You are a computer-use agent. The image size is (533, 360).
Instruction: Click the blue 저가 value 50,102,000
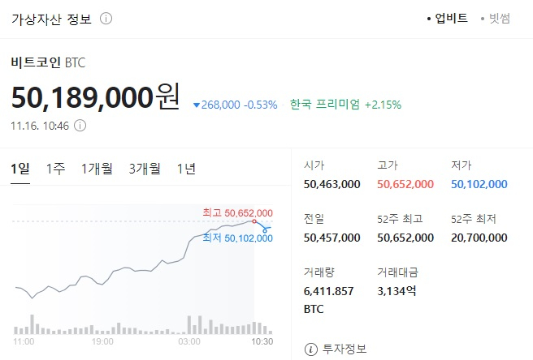479,184
